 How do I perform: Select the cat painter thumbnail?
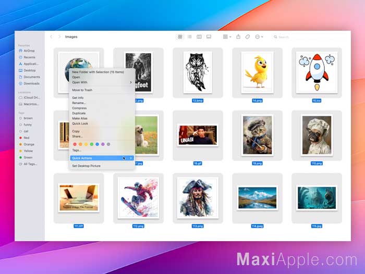tap(257, 135)
